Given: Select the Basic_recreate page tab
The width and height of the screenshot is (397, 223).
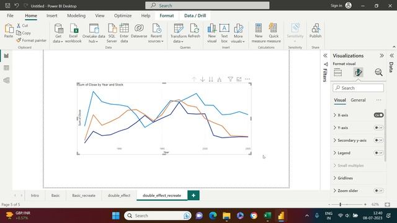Looking at the screenshot, I should [x=84, y=196].
